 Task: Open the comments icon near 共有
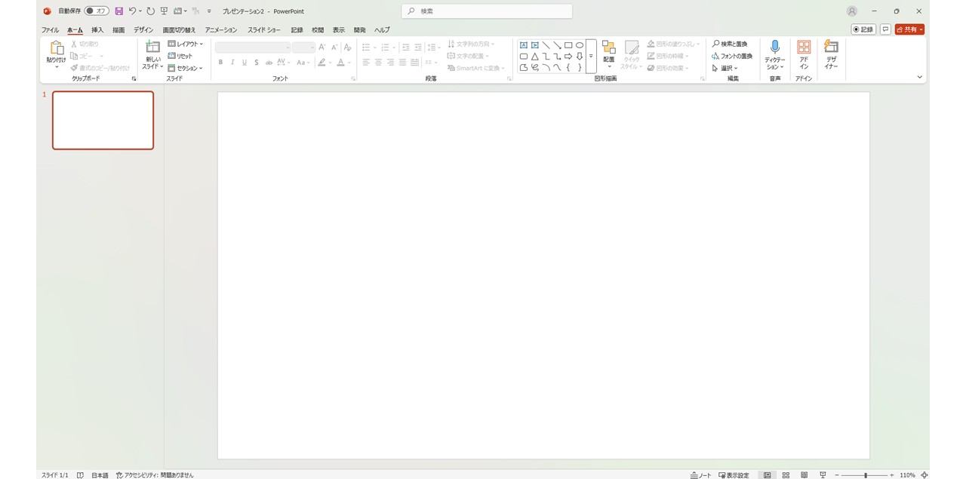point(885,29)
